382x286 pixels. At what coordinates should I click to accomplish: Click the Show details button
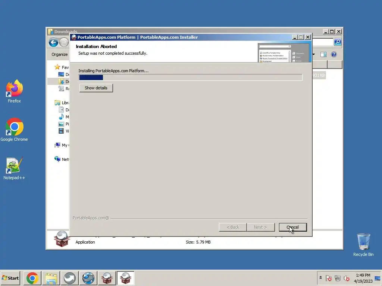tap(96, 88)
